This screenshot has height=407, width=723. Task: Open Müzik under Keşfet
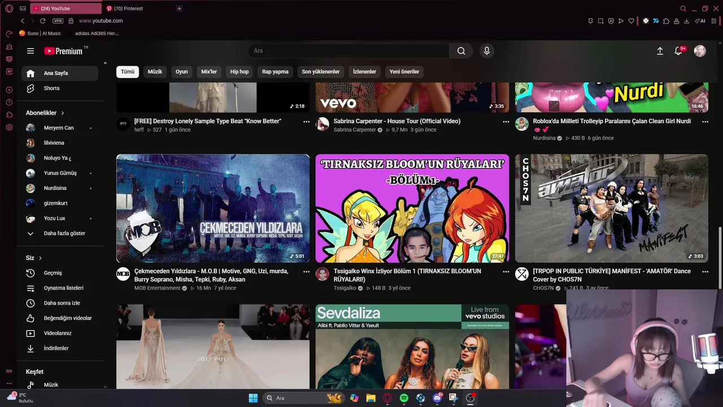pyautogui.click(x=60, y=385)
